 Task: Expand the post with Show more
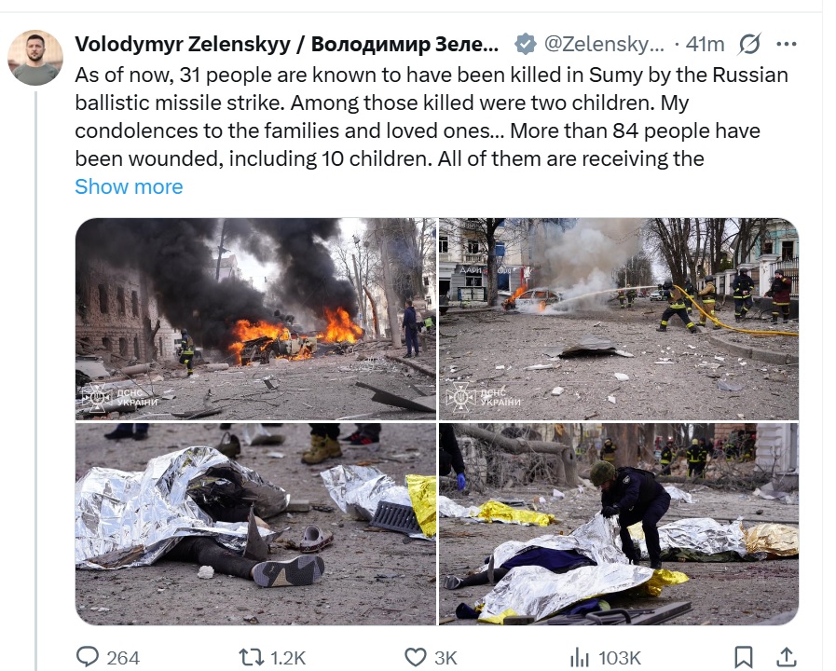(x=129, y=186)
